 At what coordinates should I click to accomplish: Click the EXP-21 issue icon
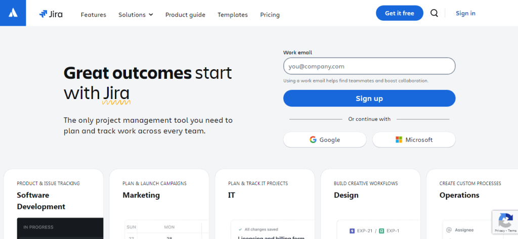(352, 231)
